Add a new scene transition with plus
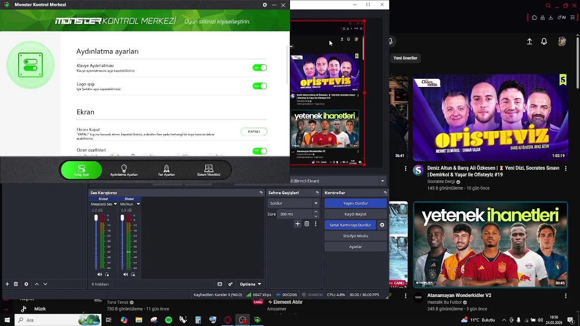580x326 pixels. (x=297, y=224)
